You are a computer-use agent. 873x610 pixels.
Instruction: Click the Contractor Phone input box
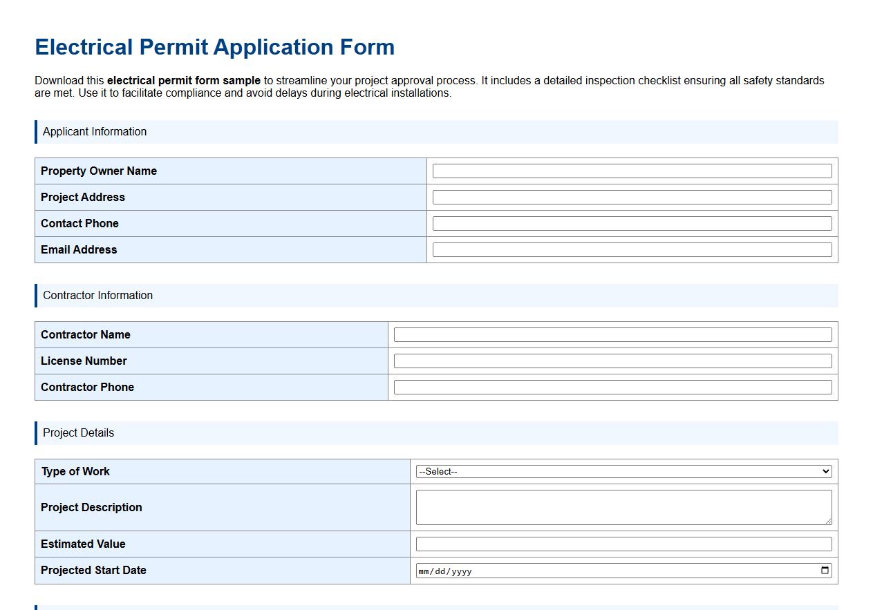[x=612, y=386]
